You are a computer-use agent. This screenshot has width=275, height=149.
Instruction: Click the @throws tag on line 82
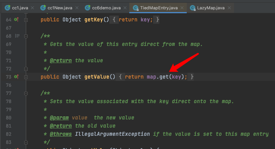click(x=61, y=134)
